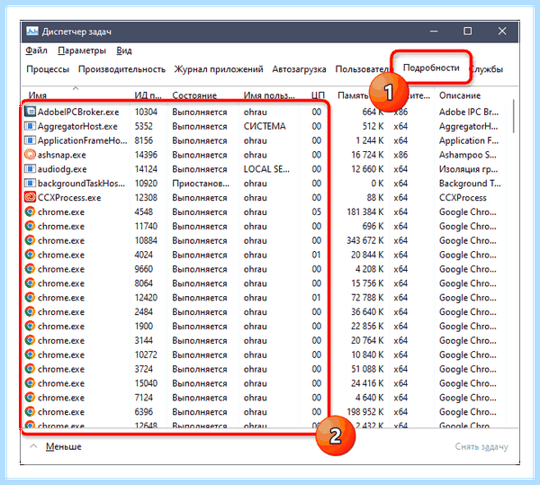The width and height of the screenshot is (540, 485).
Task: Click Chrome icon of process ID 4024
Action: 31,255
